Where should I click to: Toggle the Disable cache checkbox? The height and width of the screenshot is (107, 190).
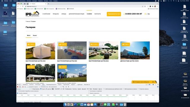(40, 87)
